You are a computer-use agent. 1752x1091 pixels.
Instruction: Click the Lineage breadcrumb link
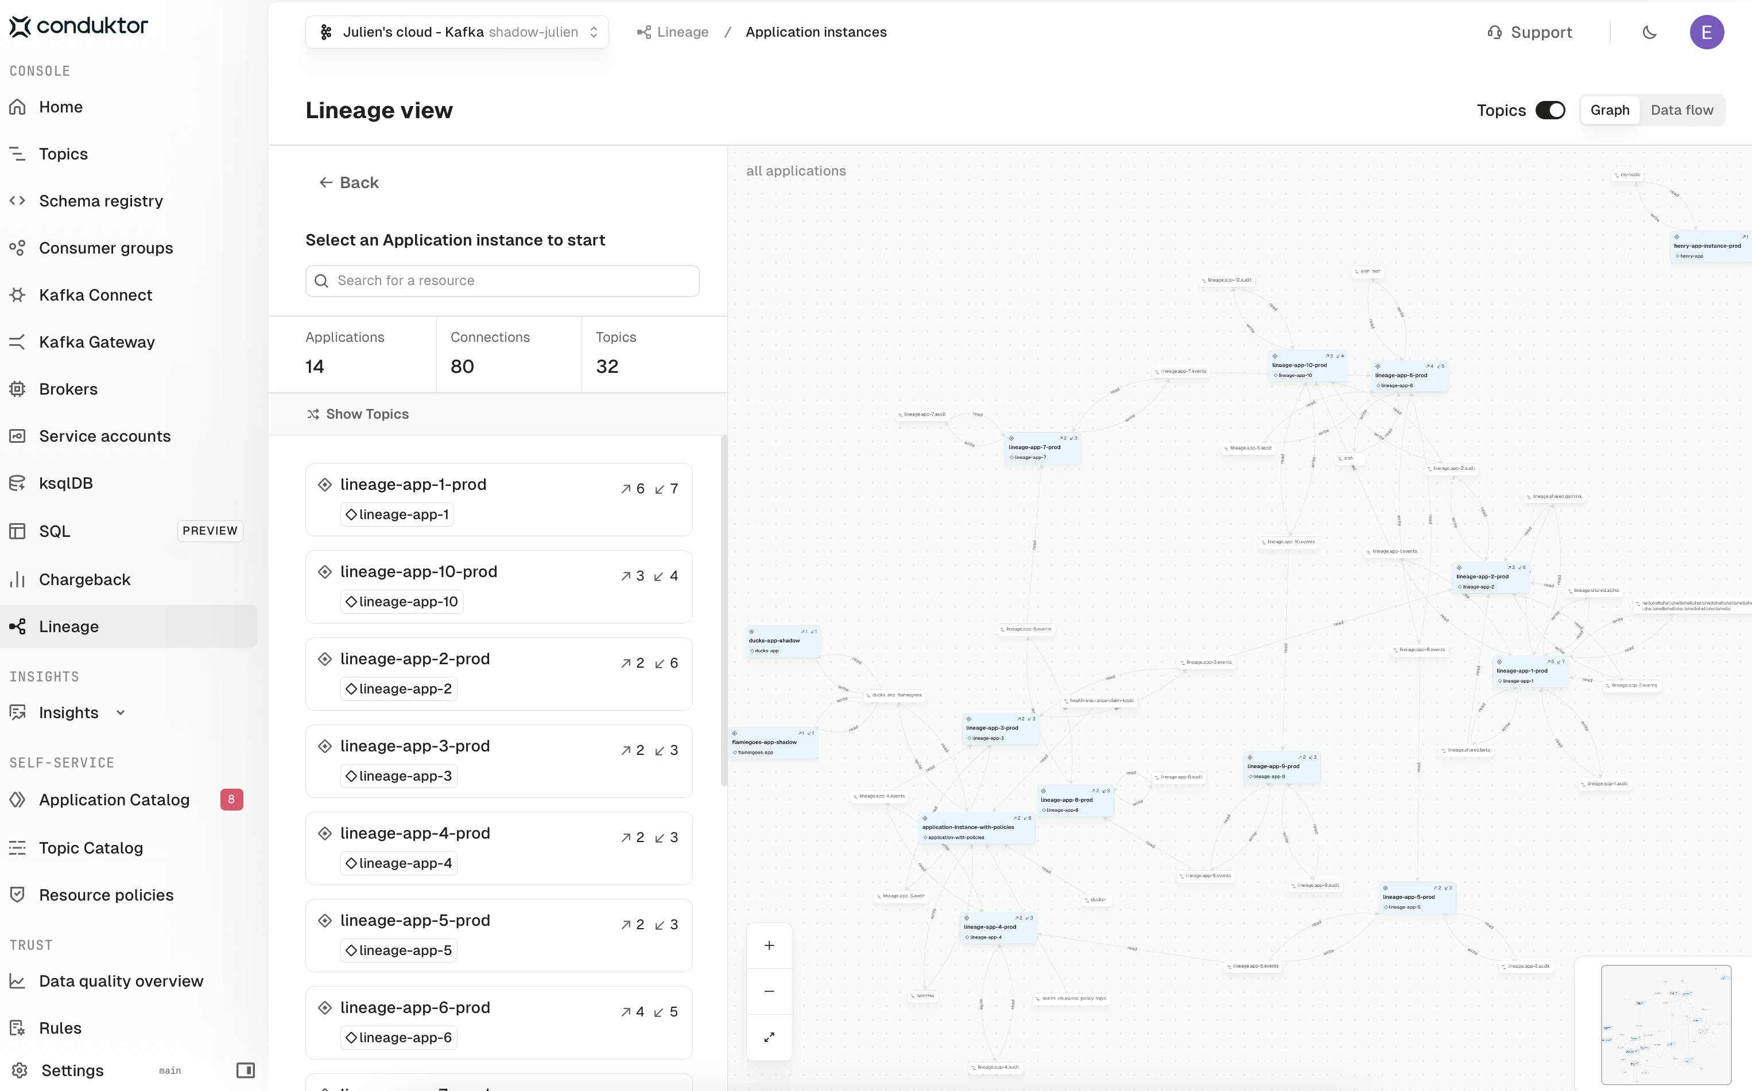pos(673,33)
